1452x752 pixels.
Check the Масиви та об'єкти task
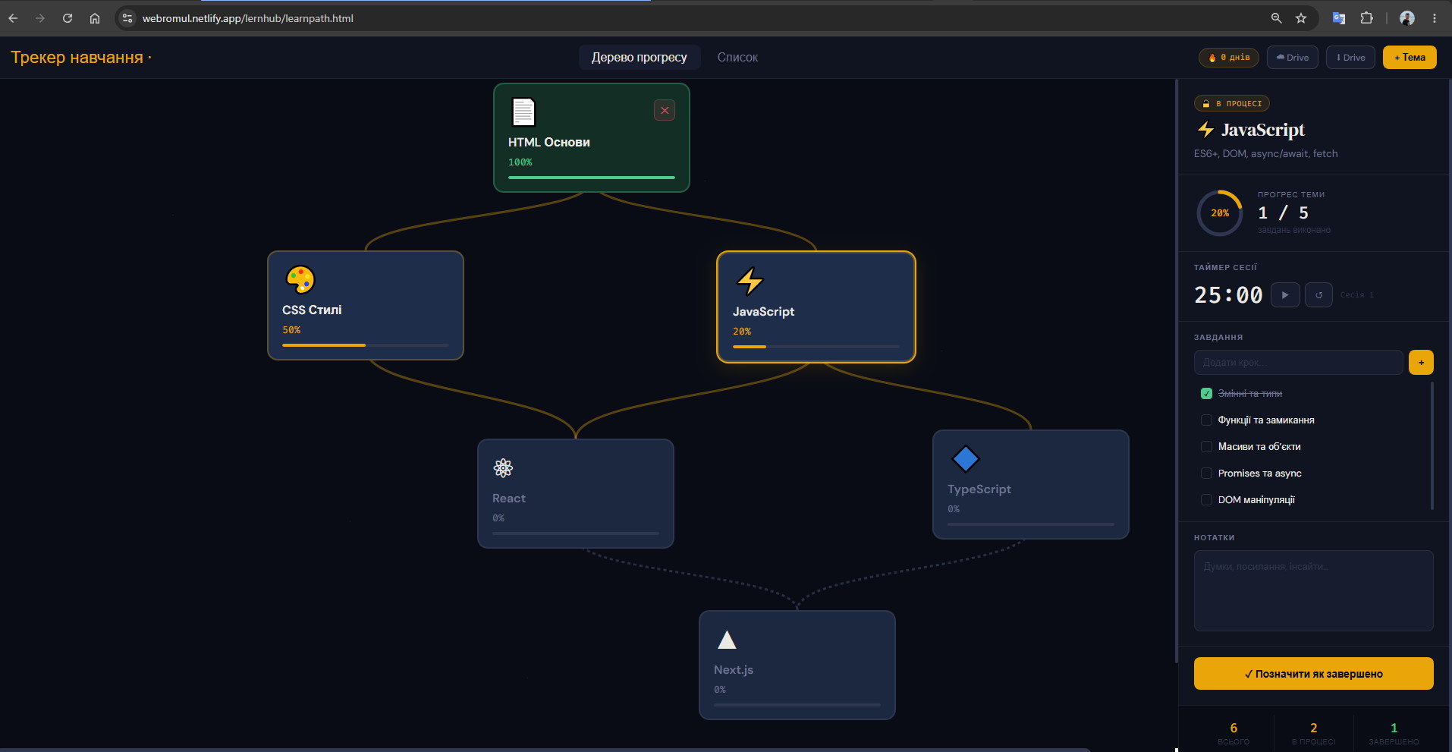pyautogui.click(x=1206, y=447)
